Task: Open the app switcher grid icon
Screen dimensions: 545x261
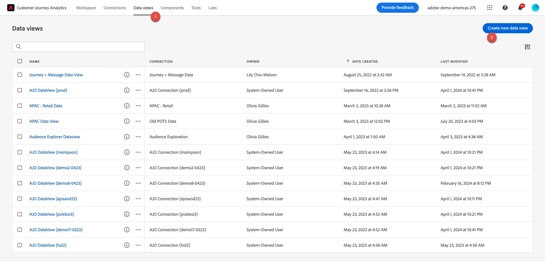Action: coord(490,8)
